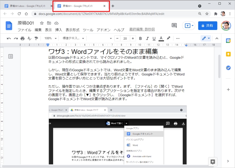Toggle italic formatting
This screenshot has width=235, height=168.
[147, 38]
